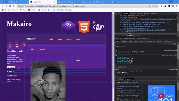
Task: Click the About nav link
Action: [60, 39]
